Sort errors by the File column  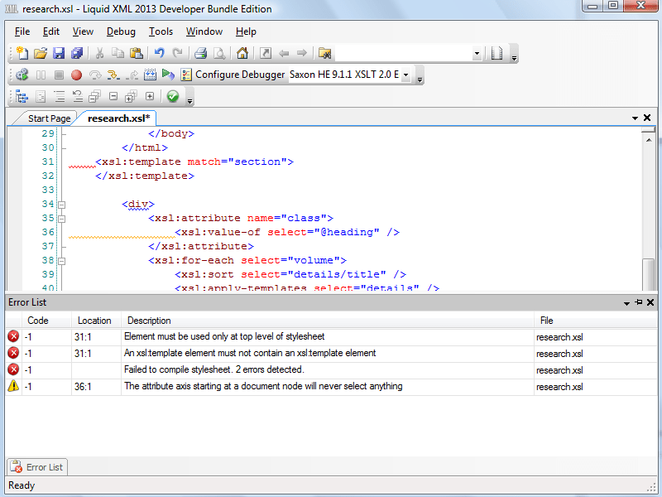click(595, 321)
